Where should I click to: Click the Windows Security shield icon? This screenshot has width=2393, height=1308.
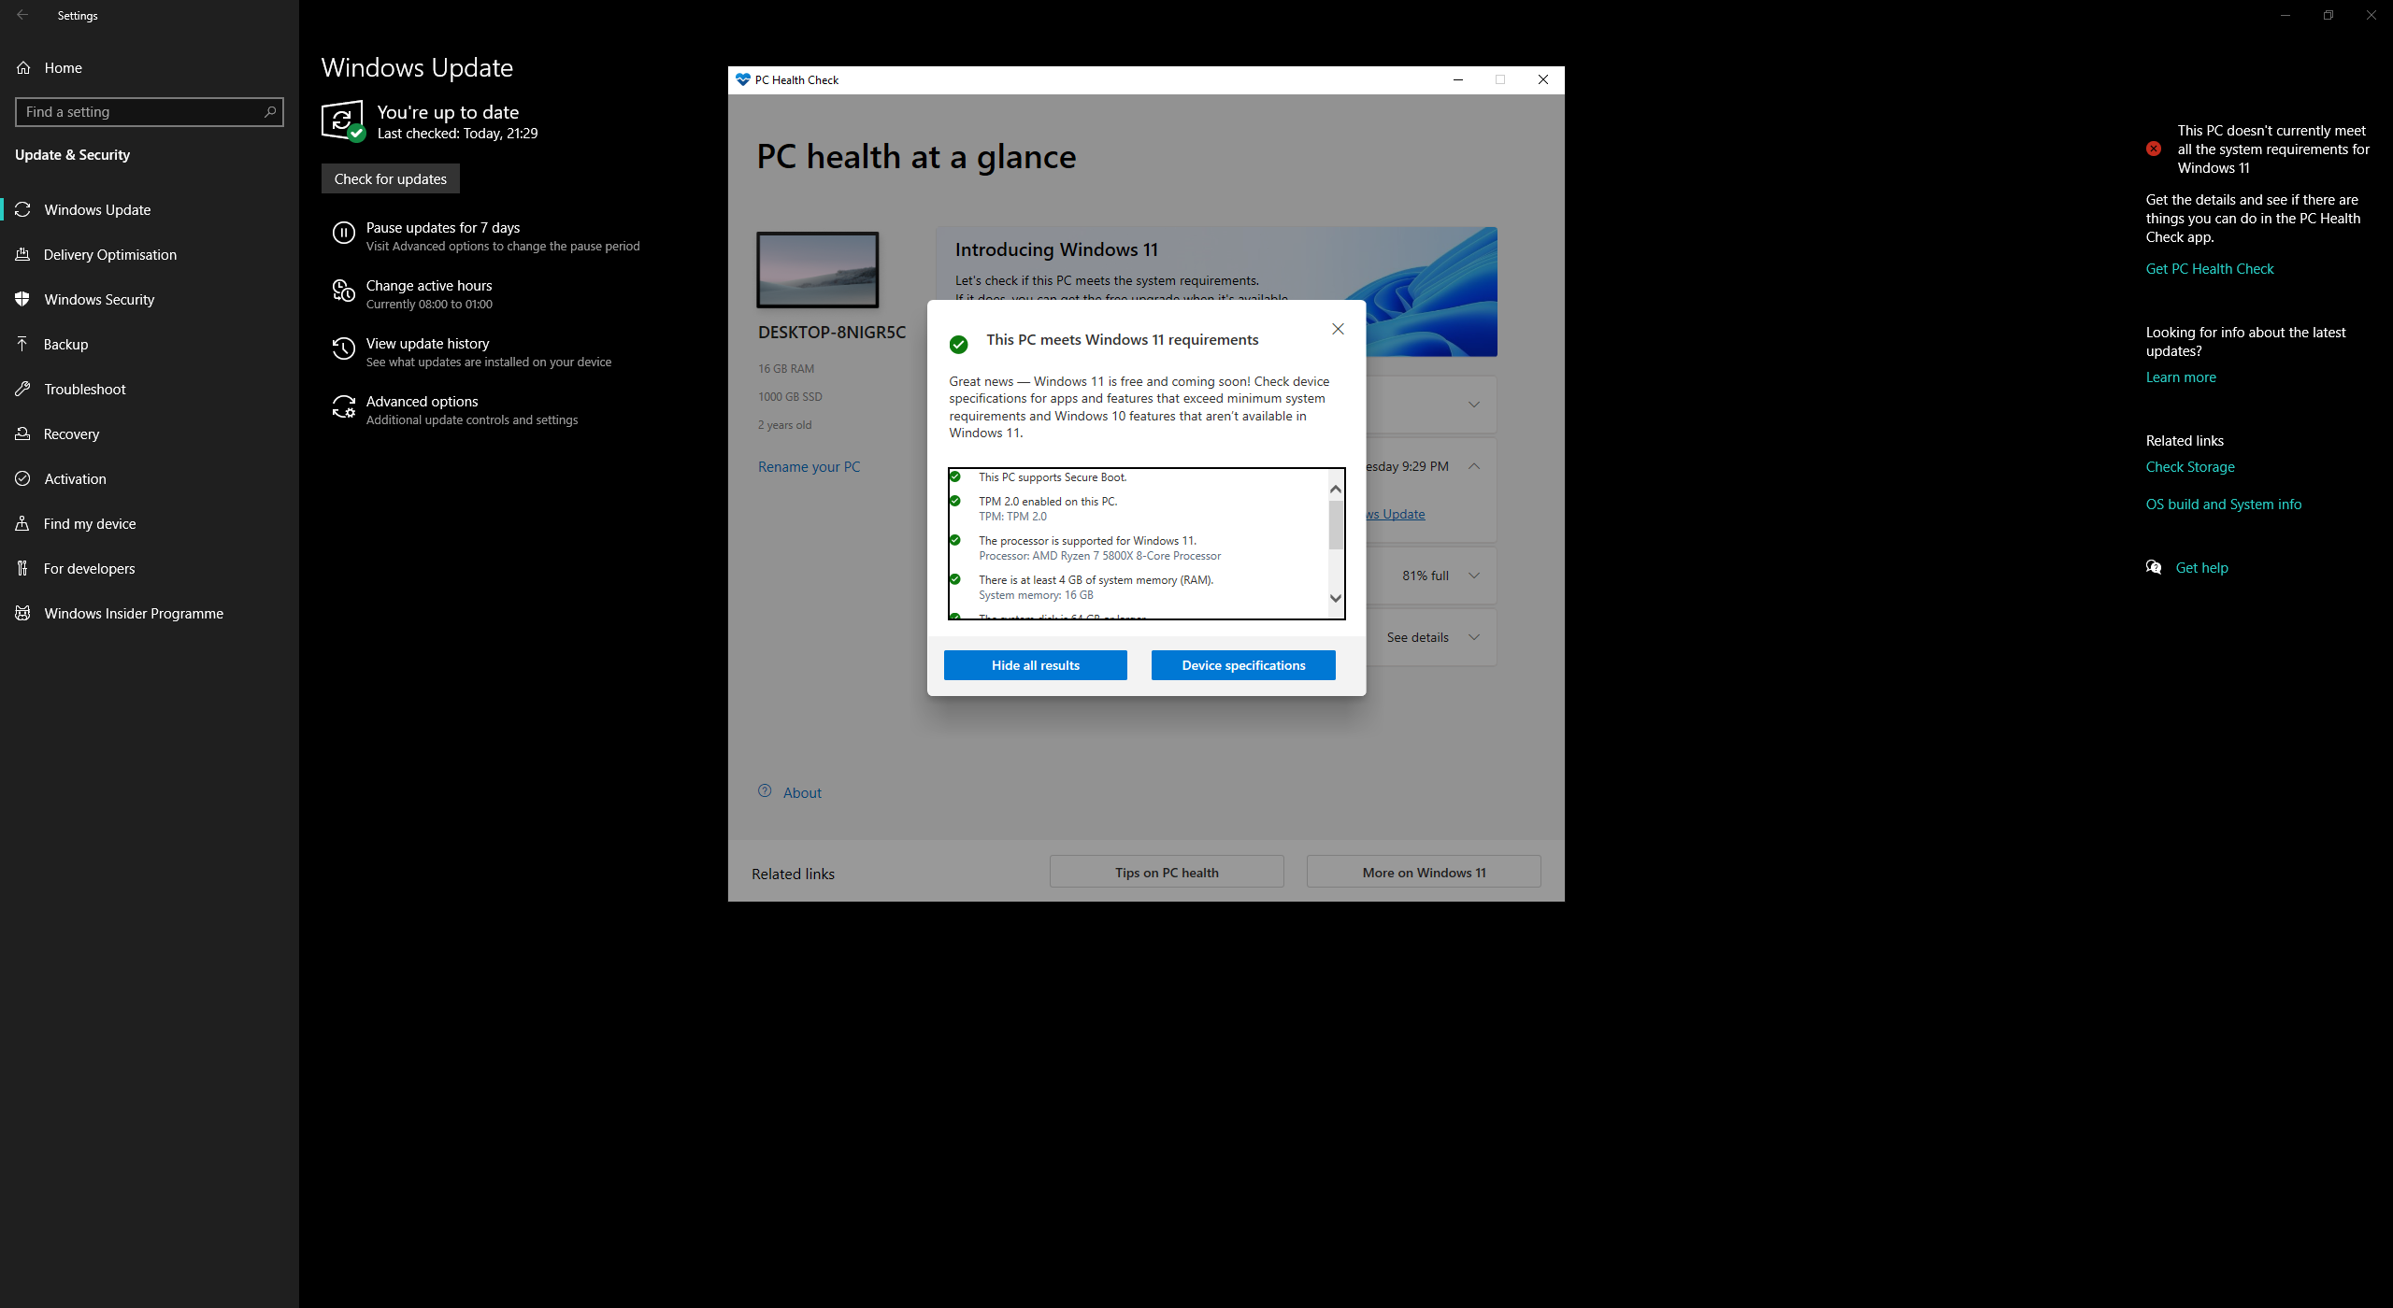point(23,299)
